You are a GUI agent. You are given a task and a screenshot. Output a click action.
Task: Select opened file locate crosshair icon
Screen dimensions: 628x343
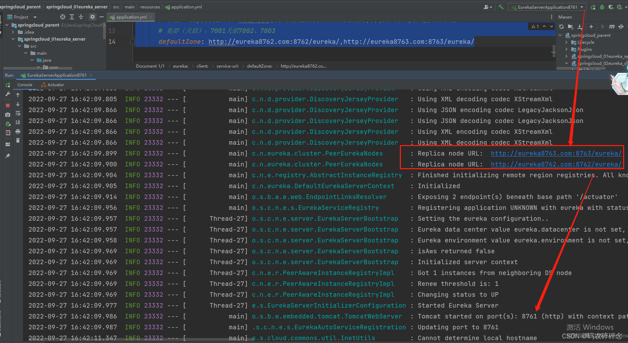[x=63, y=17]
